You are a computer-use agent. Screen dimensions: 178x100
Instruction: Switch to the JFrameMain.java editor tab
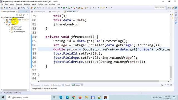click(38, 12)
